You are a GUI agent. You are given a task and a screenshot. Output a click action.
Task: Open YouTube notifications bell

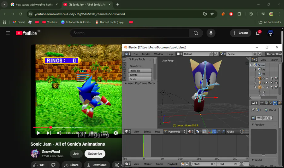coord(257,33)
